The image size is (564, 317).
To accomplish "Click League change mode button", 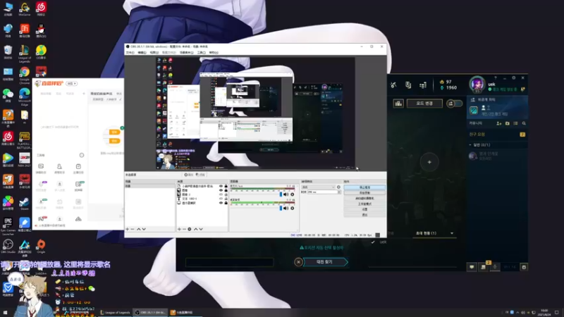I will 424,104.
